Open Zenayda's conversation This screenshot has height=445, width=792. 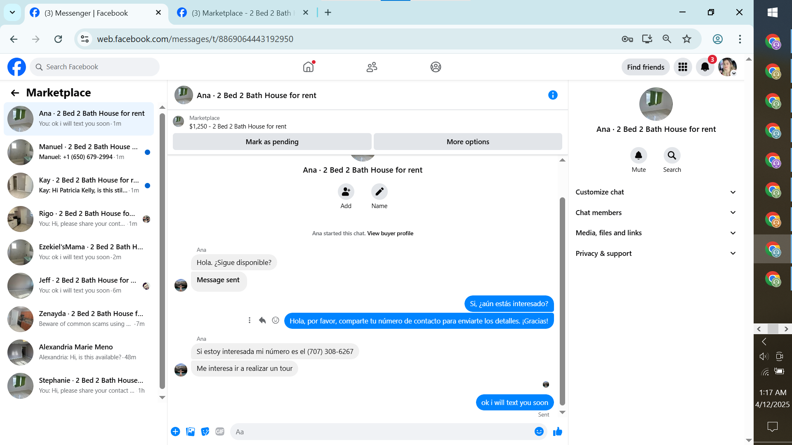point(79,319)
